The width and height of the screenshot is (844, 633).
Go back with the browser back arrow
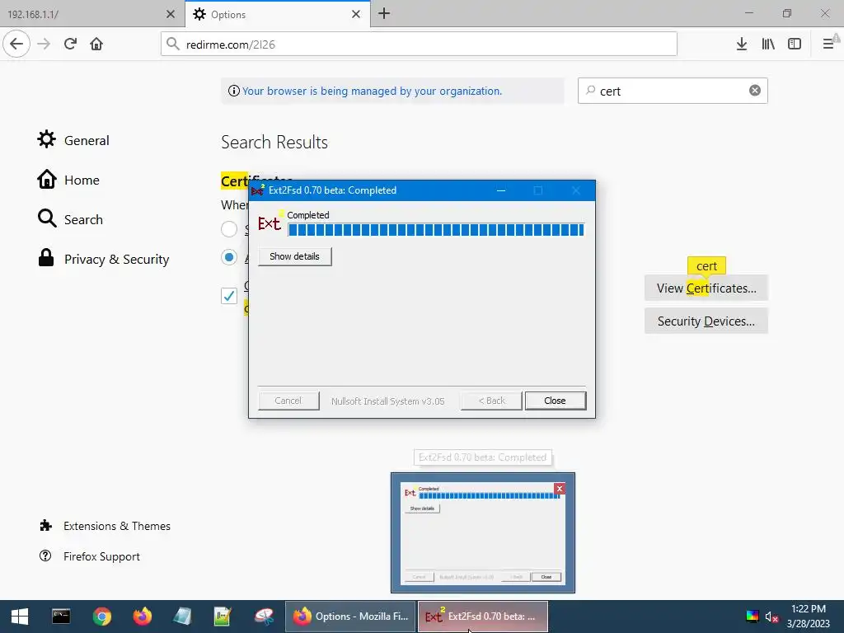click(16, 45)
